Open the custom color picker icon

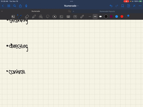[x=127, y=16]
